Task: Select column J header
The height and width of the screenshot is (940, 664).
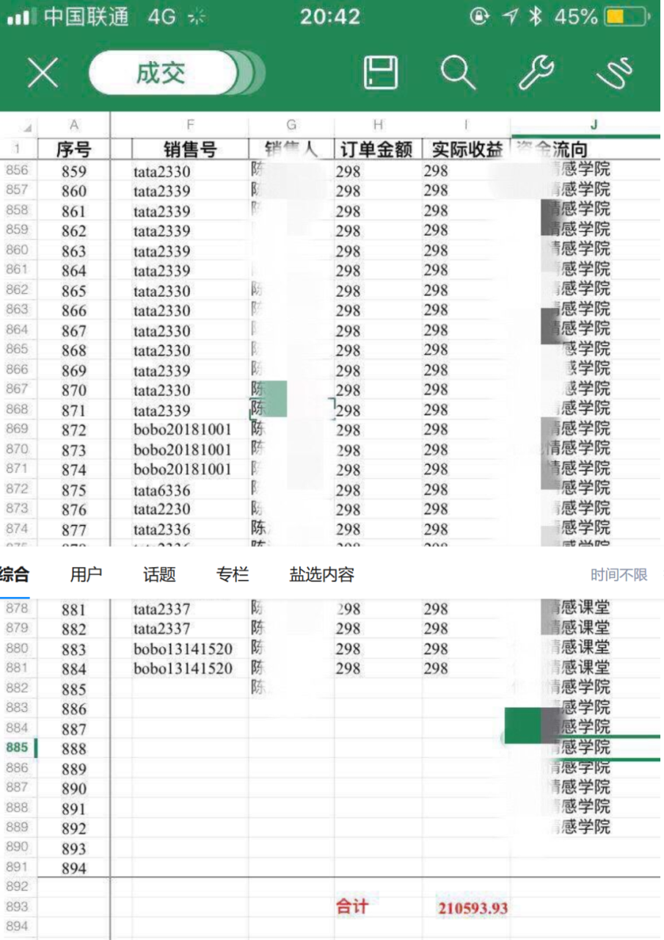Action: [593, 125]
